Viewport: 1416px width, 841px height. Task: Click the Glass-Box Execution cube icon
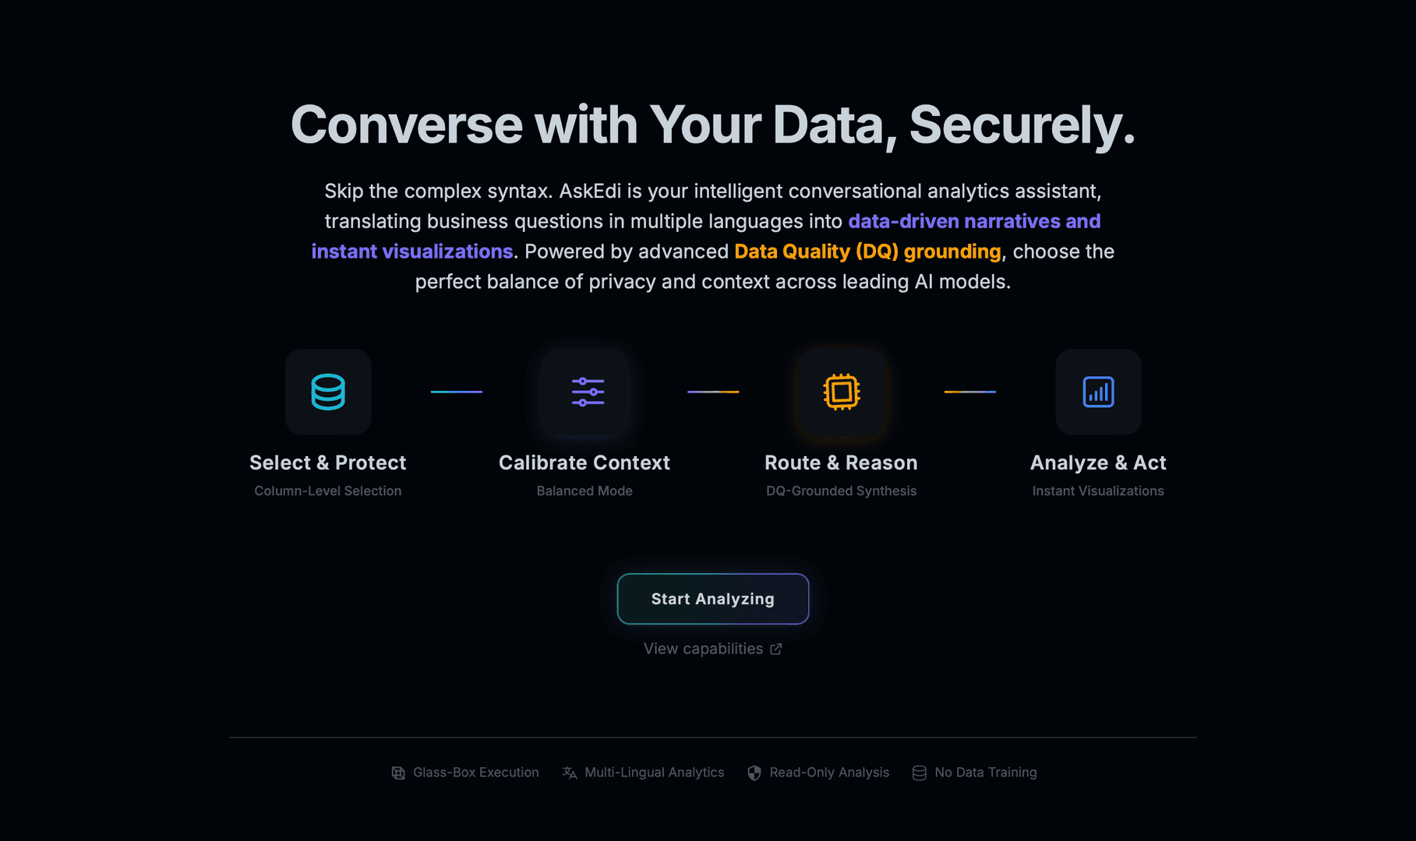coord(398,772)
